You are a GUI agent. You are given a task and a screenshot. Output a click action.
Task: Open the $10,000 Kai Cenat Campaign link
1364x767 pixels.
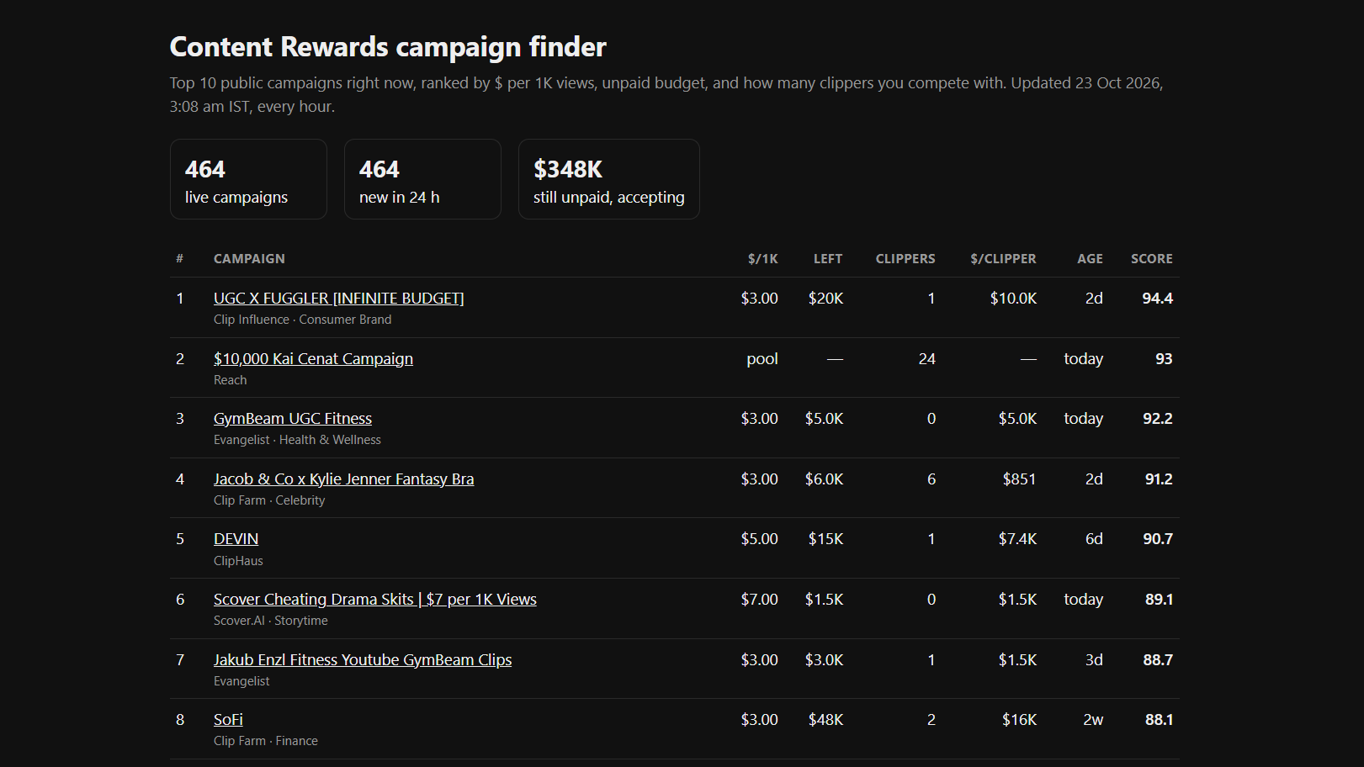pos(313,359)
